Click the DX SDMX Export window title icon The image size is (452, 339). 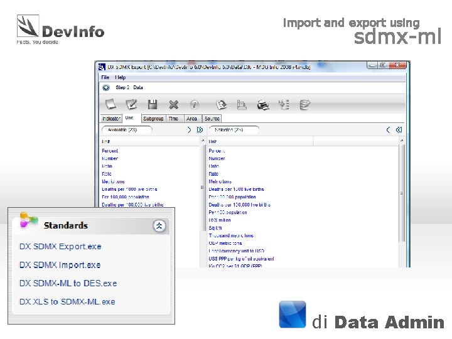pos(102,67)
